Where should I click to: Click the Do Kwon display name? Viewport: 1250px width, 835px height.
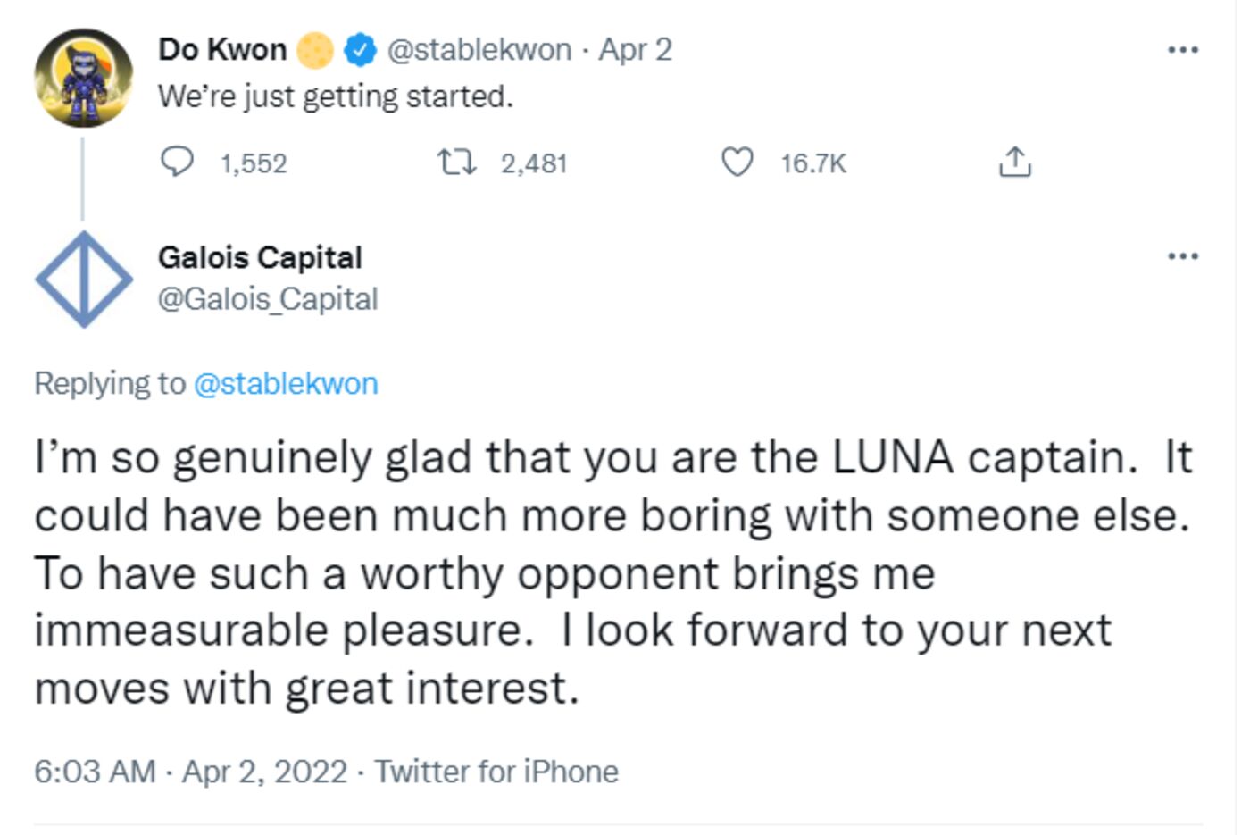click(x=222, y=50)
